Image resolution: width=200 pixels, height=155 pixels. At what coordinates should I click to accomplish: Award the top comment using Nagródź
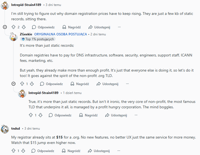coord(72,27)
